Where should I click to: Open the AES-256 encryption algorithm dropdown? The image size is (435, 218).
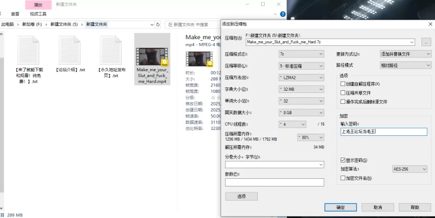pyautogui.click(x=409, y=169)
